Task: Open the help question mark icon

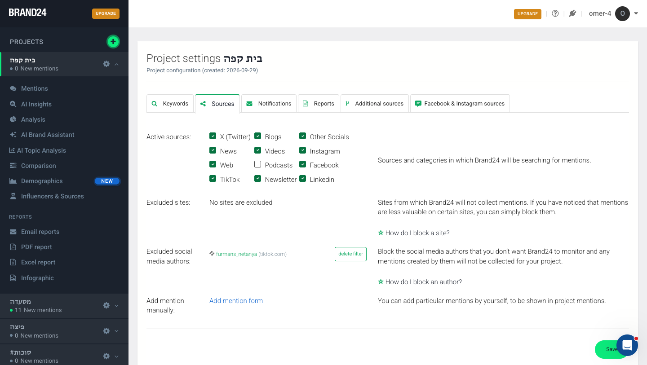Action: pos(555,13)
